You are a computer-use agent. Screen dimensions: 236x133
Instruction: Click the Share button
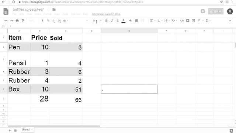(x=216, y=11)
